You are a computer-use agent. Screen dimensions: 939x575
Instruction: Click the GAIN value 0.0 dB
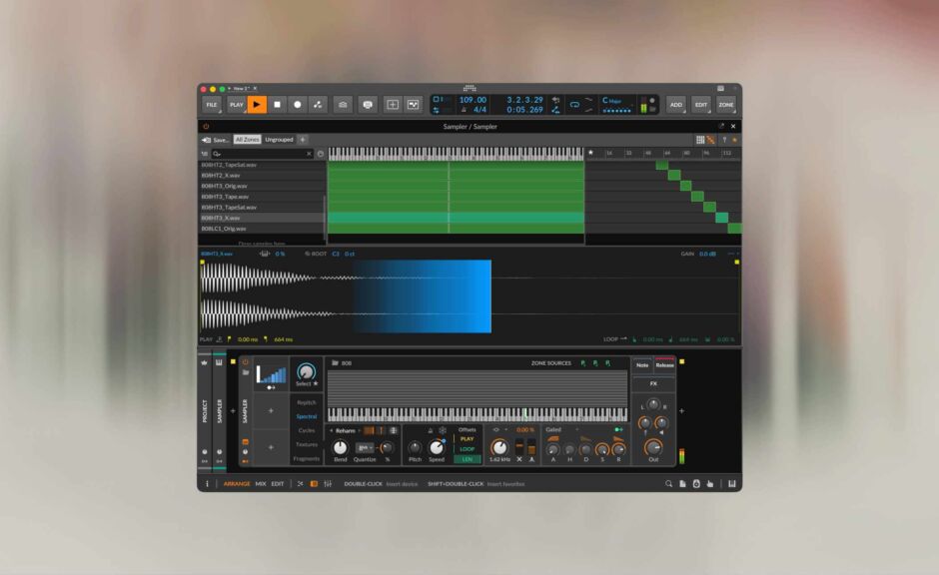(x=707, y=254)
